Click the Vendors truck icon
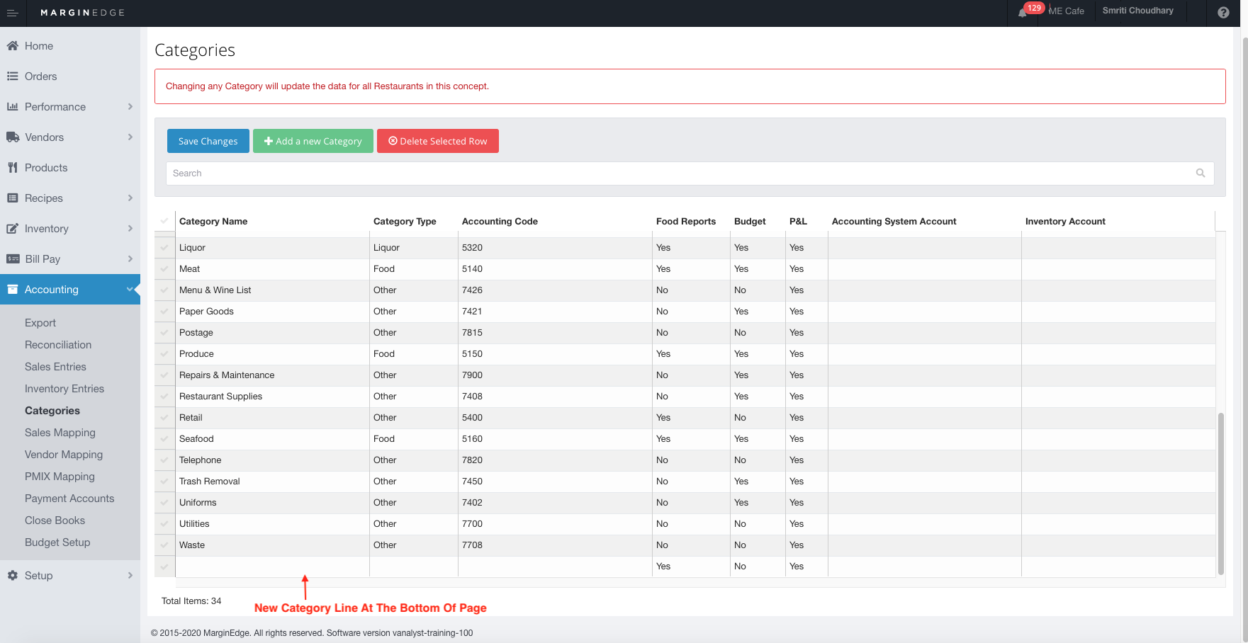 (x=13, y=137)
